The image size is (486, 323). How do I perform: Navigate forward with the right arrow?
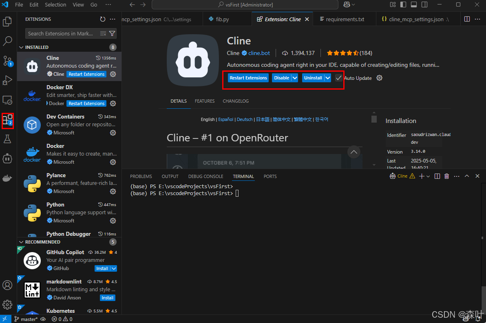point(143,4)
